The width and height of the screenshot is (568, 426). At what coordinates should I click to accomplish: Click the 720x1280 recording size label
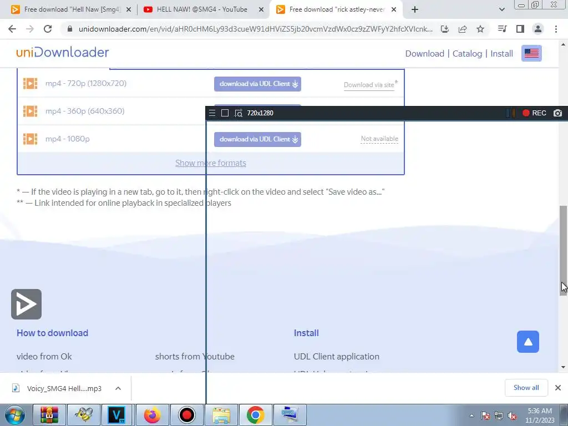tap(260, 113)
